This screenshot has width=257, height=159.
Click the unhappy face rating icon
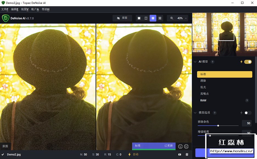tap(186, 146)
